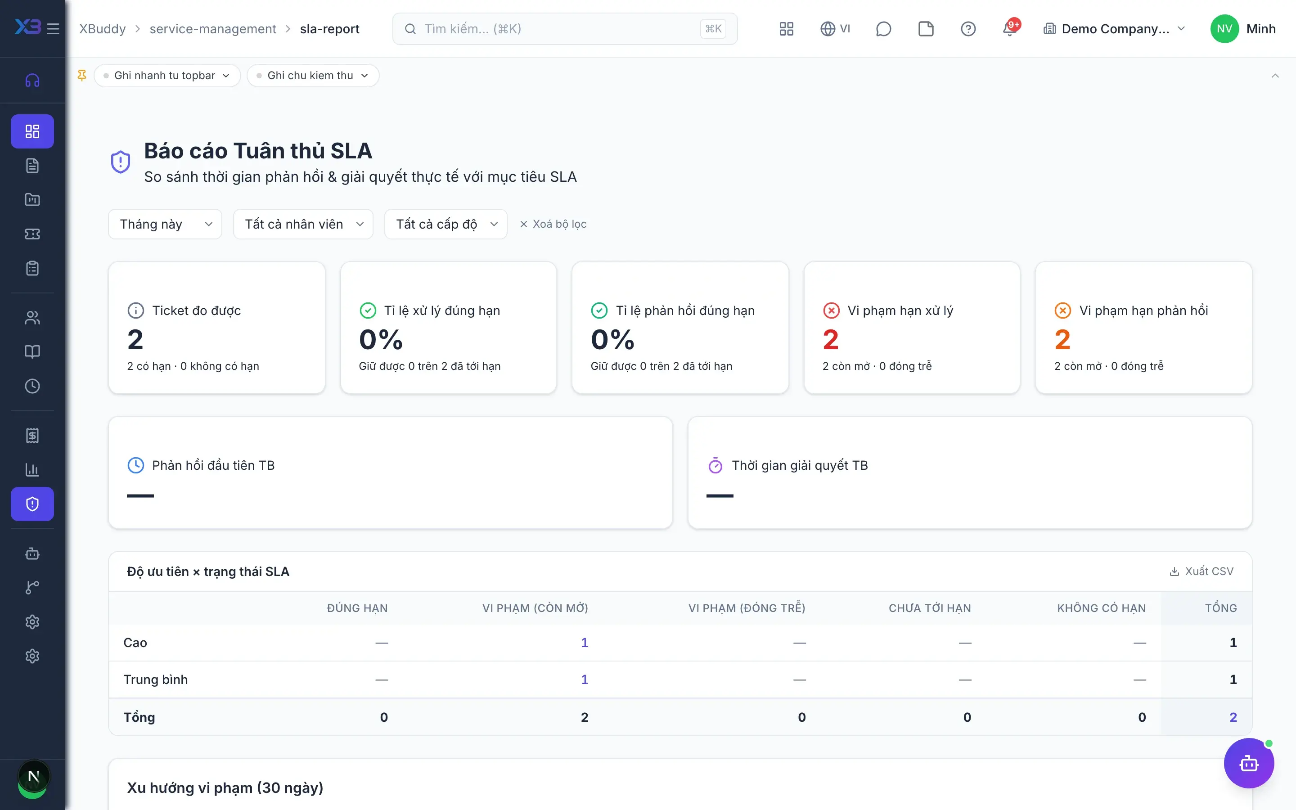Open the ticket icon in sidebar
This screenshot has width=1296, height=810.
pyautogui.click(x=32, y=234)
